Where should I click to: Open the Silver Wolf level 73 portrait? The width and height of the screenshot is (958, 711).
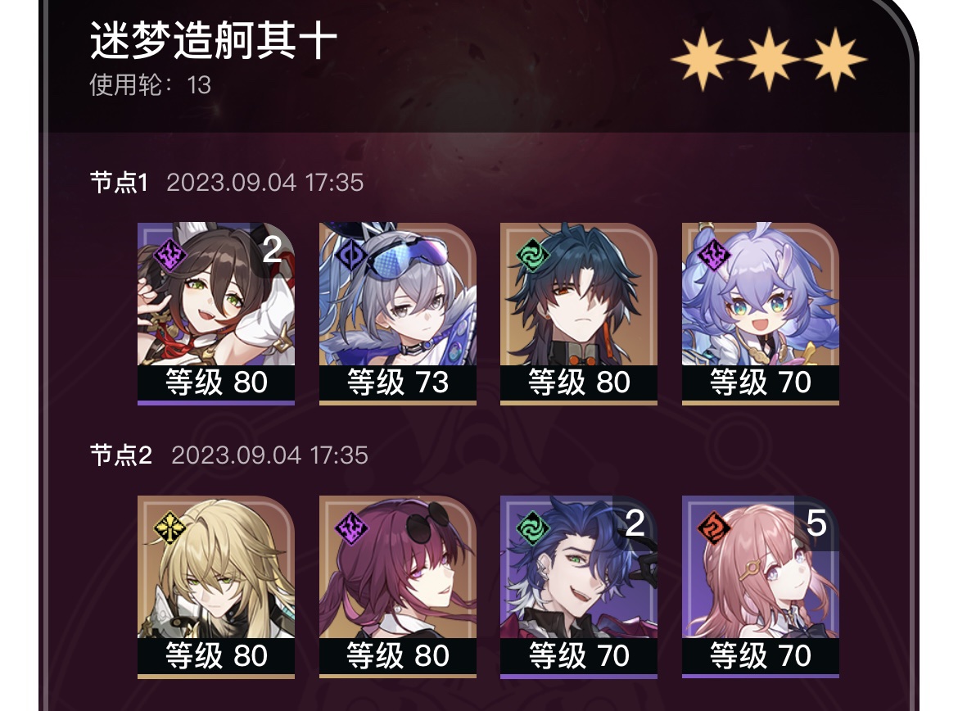point(398,313)
